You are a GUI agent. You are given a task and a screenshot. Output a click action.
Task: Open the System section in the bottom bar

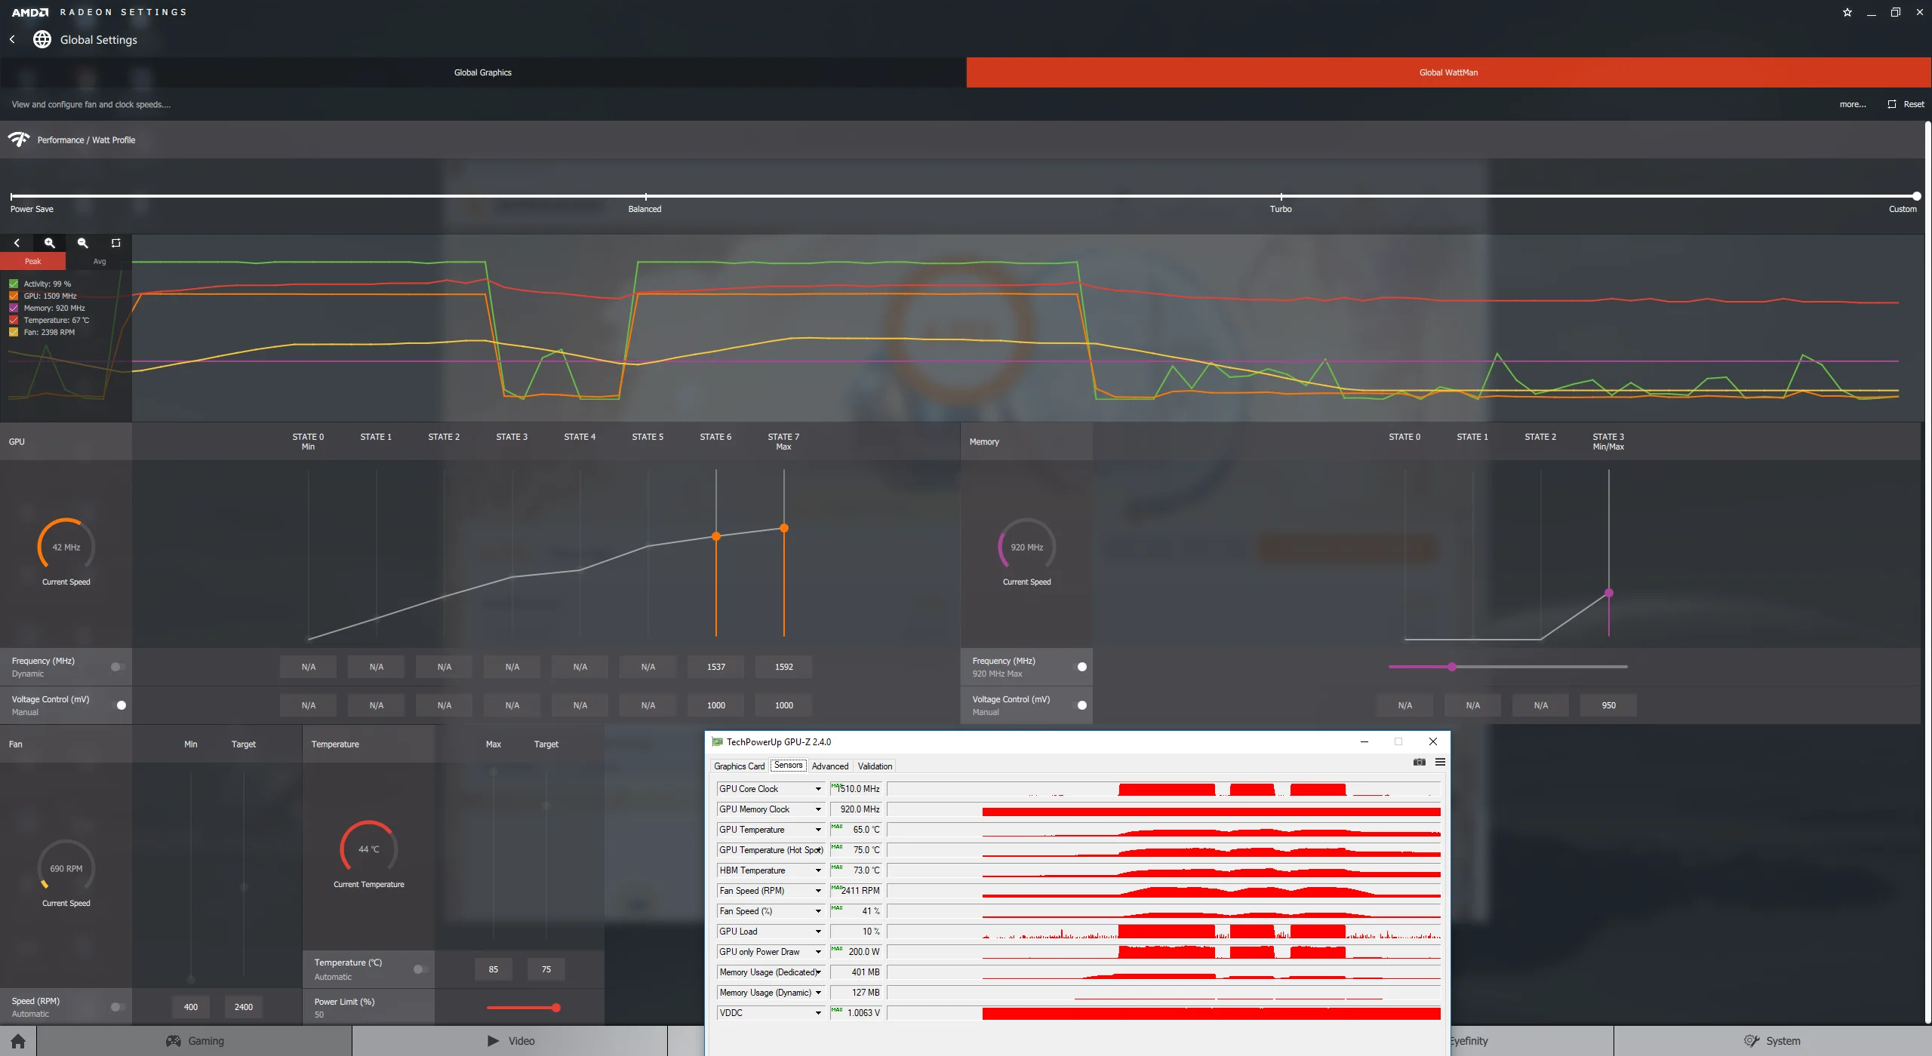click(1772, 1041)
